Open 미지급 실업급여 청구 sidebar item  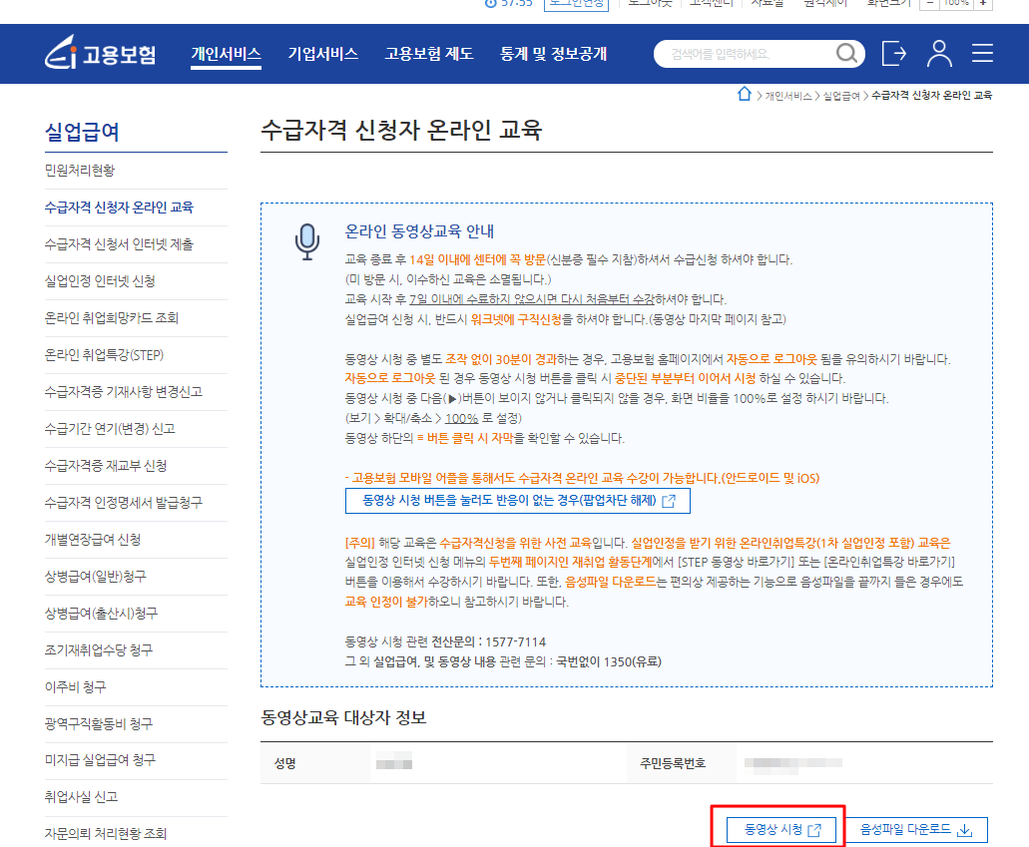pos(100,760)
